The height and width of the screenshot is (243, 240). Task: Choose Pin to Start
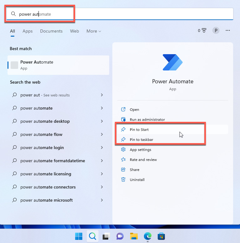(139, 130)
